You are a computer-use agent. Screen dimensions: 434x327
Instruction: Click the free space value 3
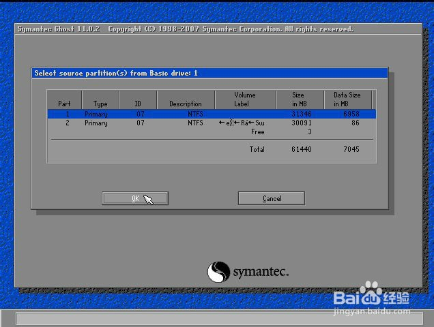click(x=310, y=131)
